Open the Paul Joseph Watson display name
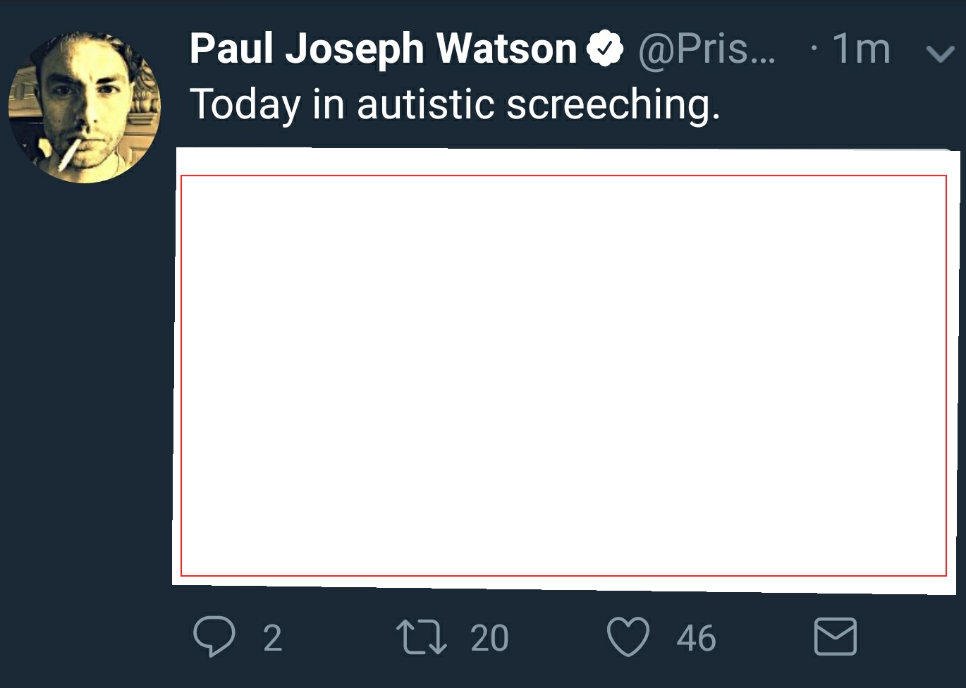 point(383,49)
